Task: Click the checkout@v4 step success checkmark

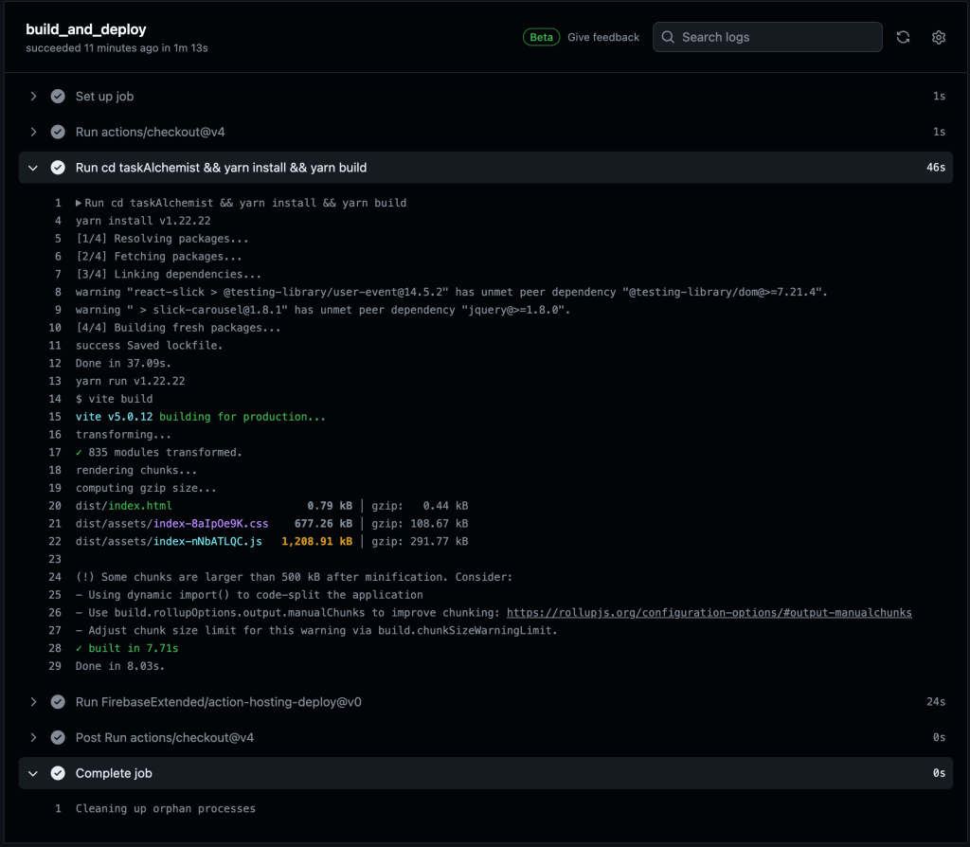Action: tap(58, 132)
